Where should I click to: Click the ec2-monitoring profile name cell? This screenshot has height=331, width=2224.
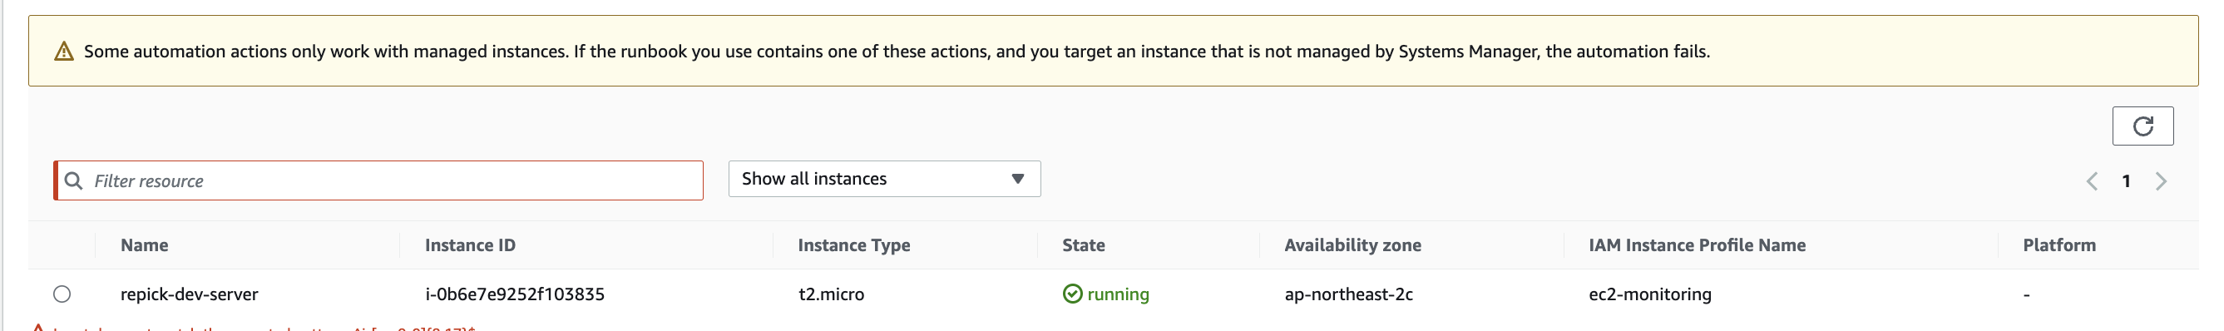pyautogui.click(x=1650, y=294)
